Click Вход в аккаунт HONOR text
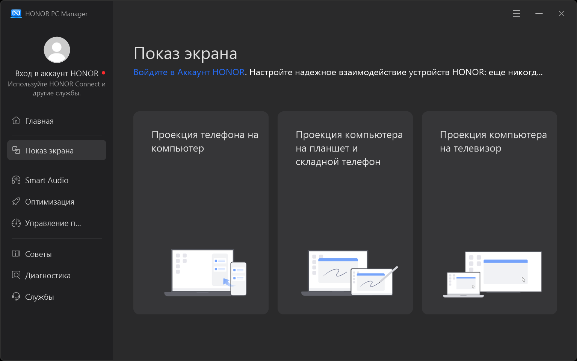Screen dimensions: 577x361 tap(57, 73)
